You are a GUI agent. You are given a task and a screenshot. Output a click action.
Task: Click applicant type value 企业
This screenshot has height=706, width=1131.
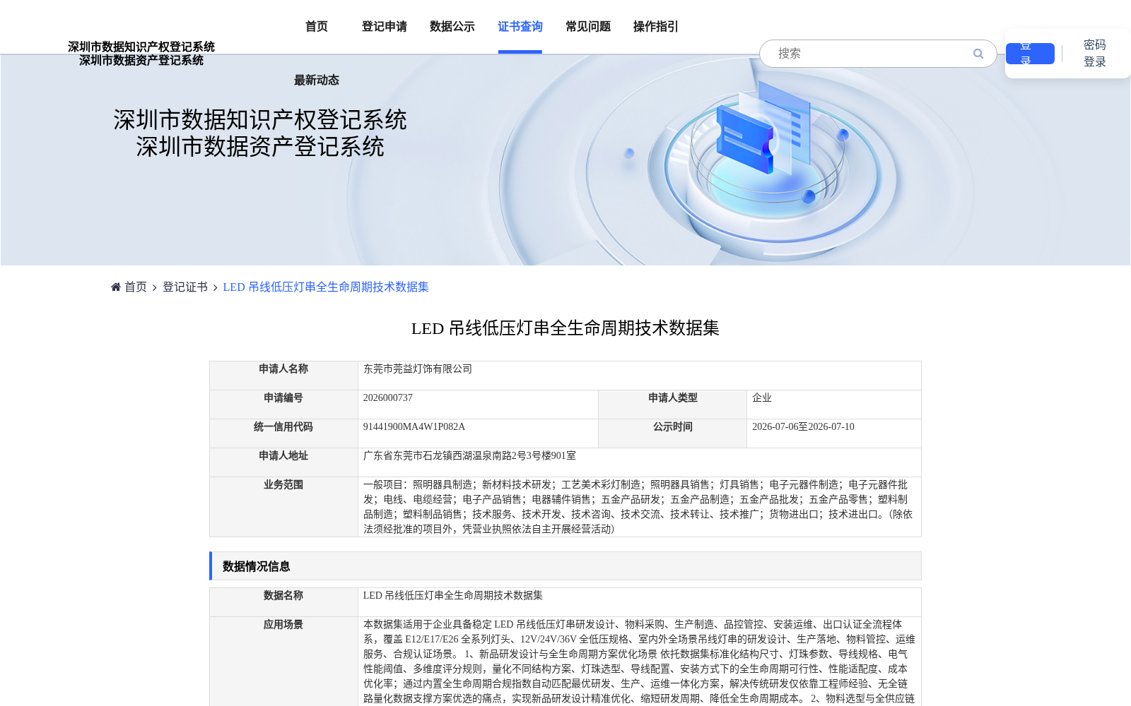[x=762, y=397]
